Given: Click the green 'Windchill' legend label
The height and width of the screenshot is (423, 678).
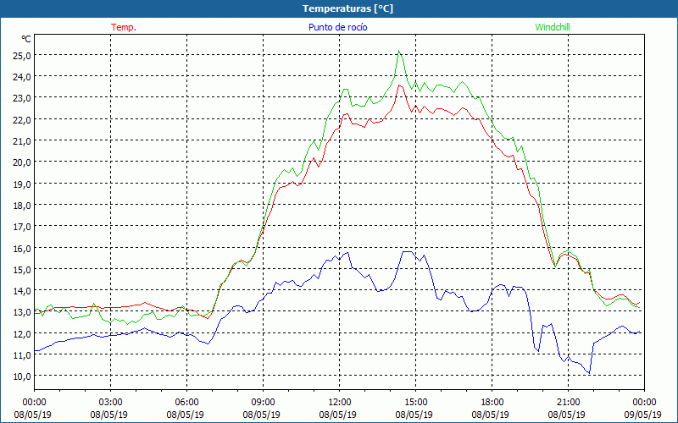Looking at the screenshot, I should point(553,27).
